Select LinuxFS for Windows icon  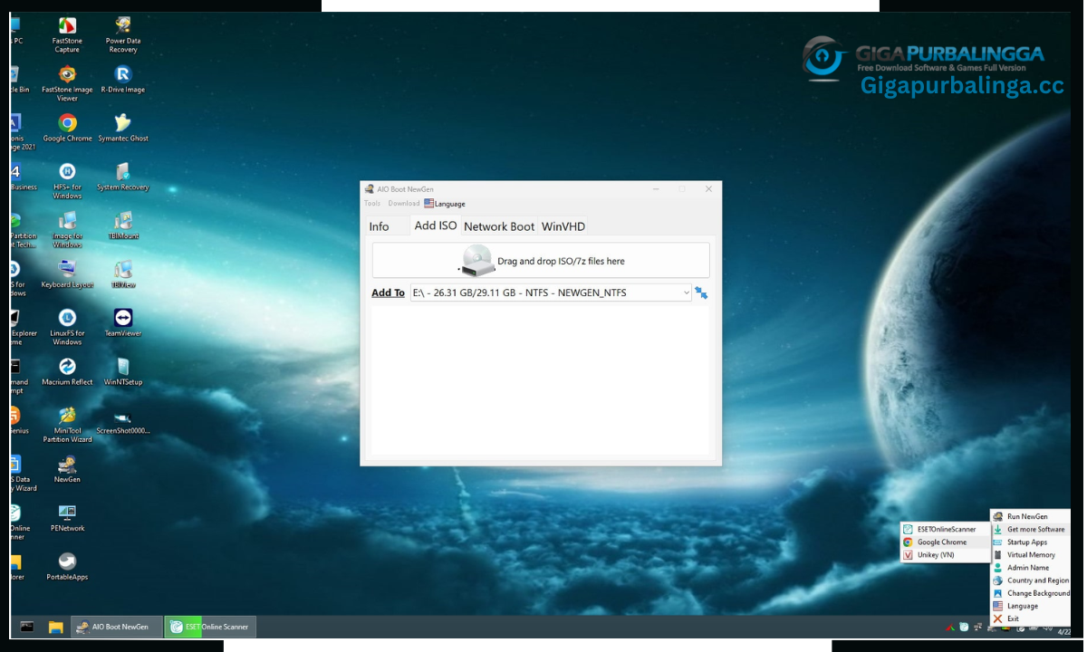coord(67,328)
